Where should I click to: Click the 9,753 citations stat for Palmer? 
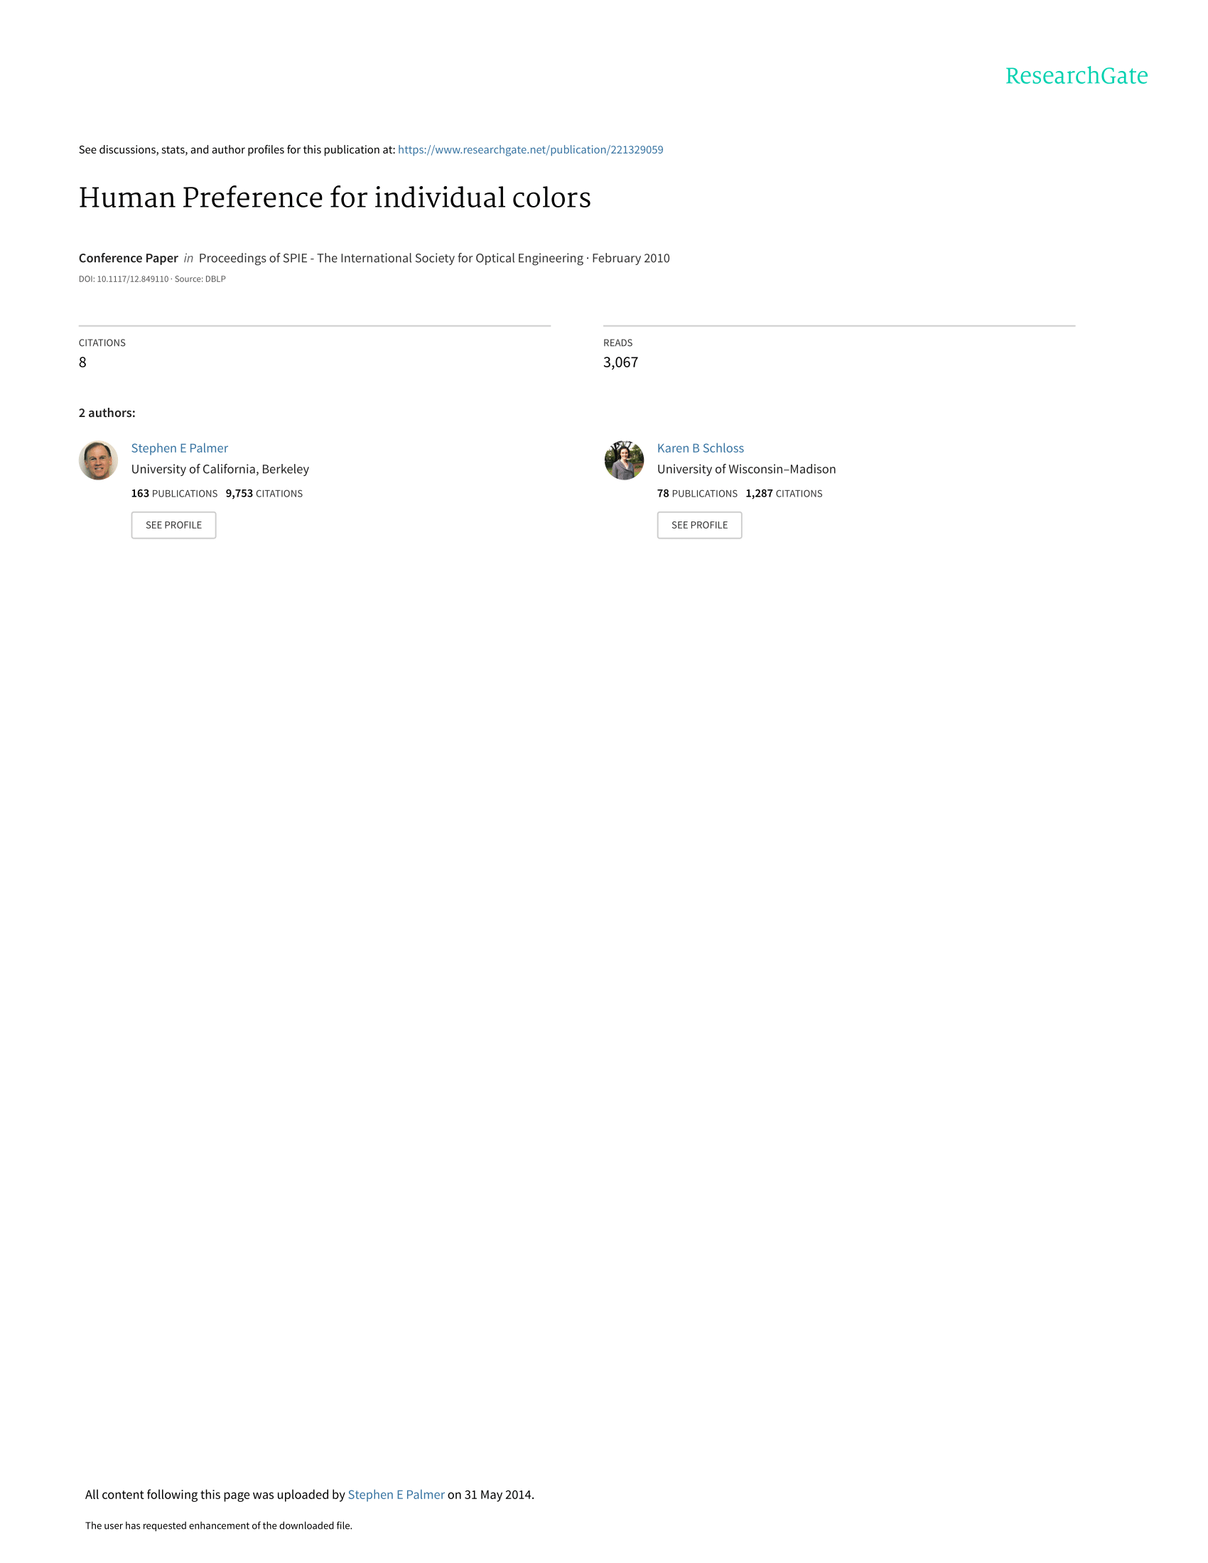tap(264, 494)
